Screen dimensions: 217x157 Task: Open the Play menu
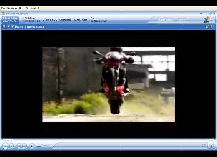tap(21, 8)
